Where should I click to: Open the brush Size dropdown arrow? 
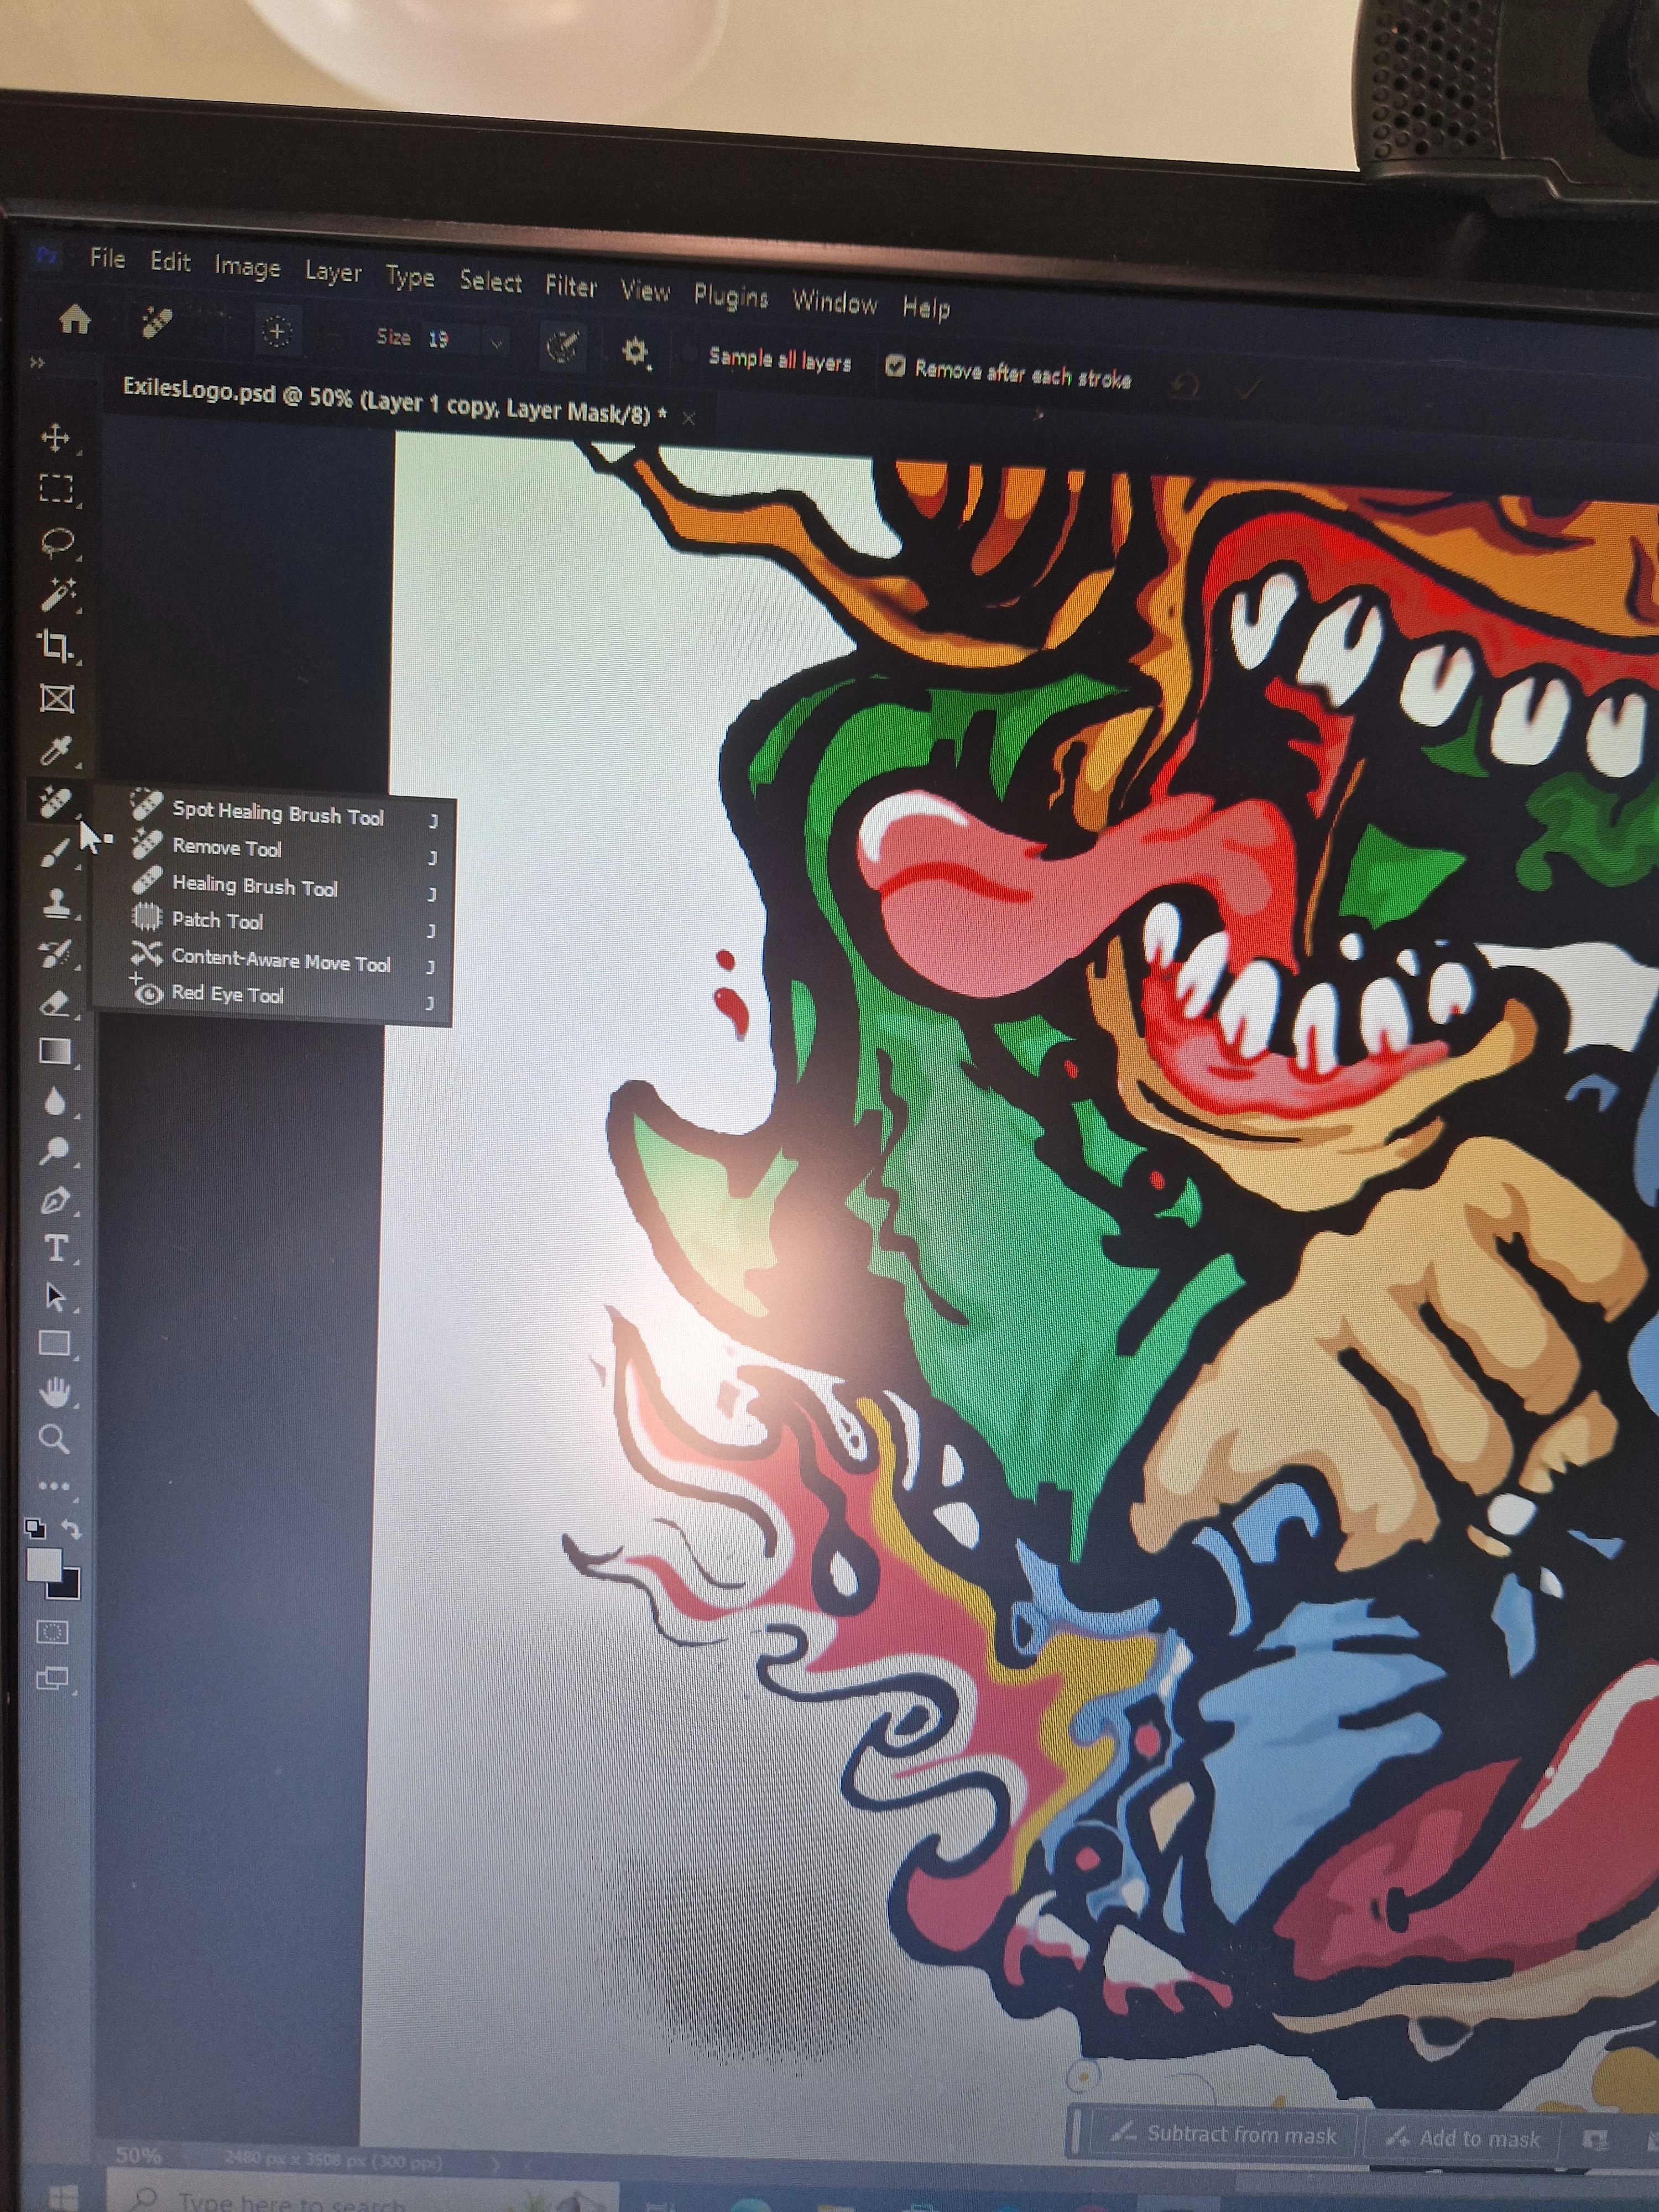(496, 343)
